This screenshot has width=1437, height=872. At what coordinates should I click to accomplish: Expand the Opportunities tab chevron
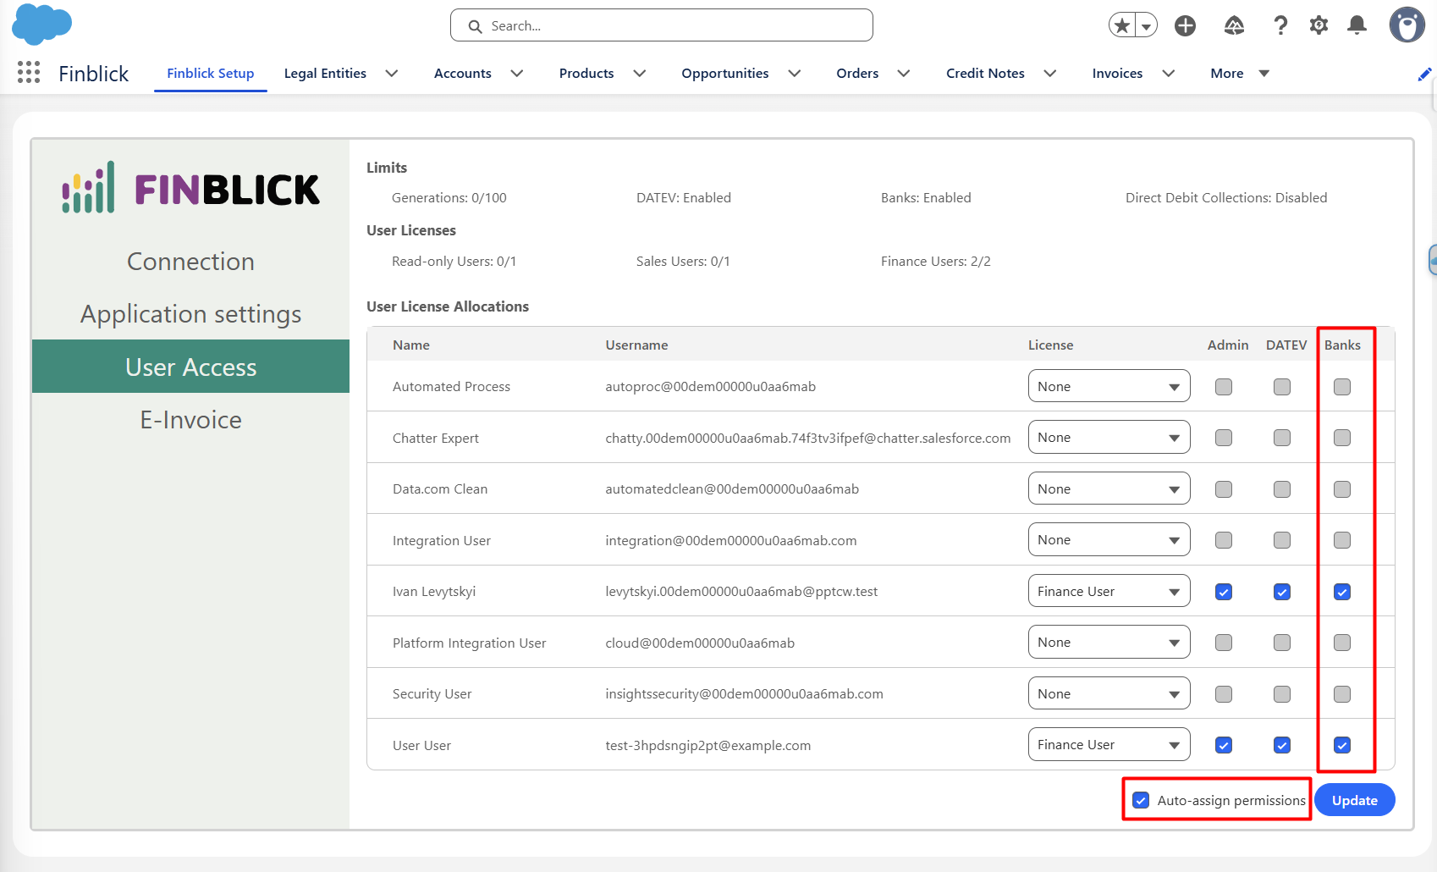pyautogui.click(x=795, y=74)
